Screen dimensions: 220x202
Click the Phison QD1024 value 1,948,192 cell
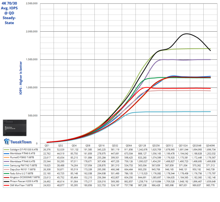183,181
